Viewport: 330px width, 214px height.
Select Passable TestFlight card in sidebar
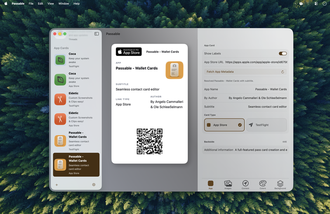coord(76,141)
